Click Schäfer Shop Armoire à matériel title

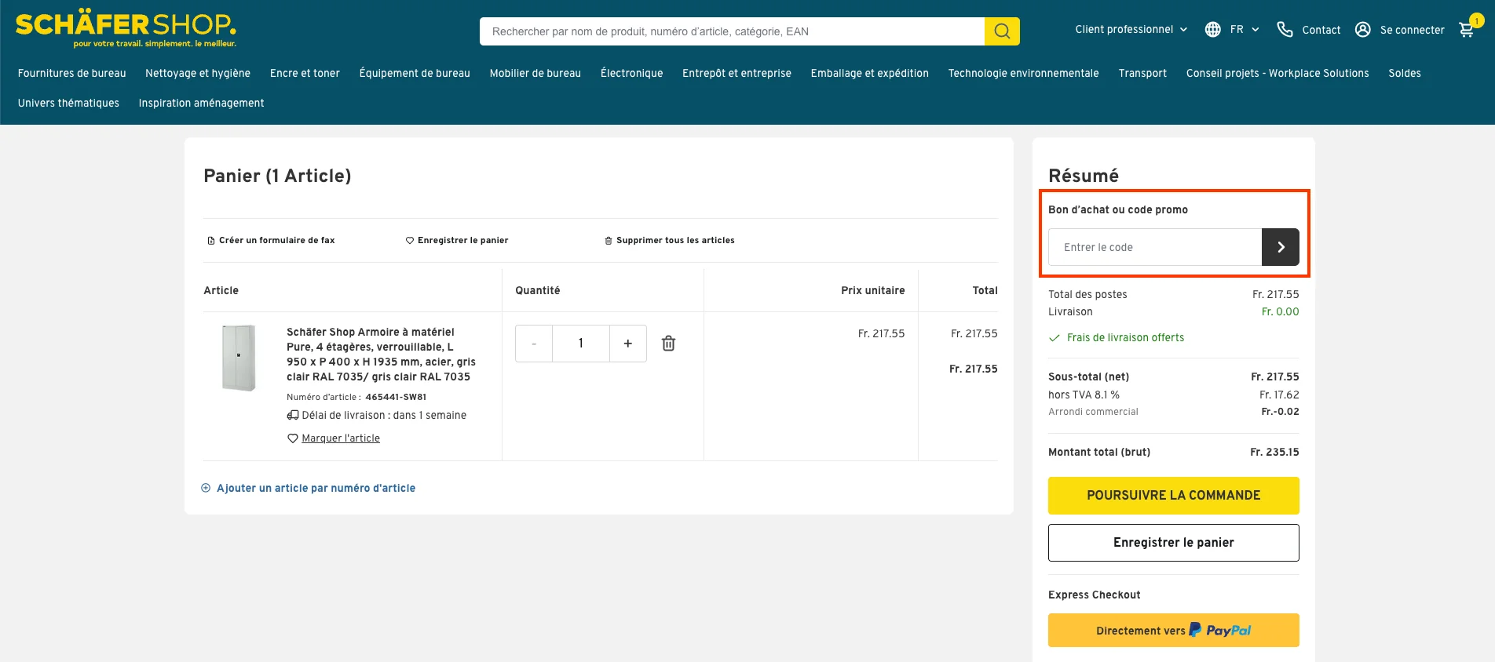click(x=381, y=355)
